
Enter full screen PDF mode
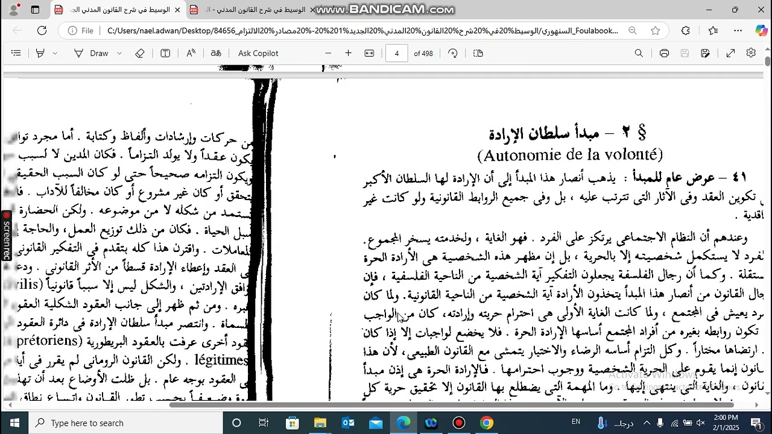730,53
